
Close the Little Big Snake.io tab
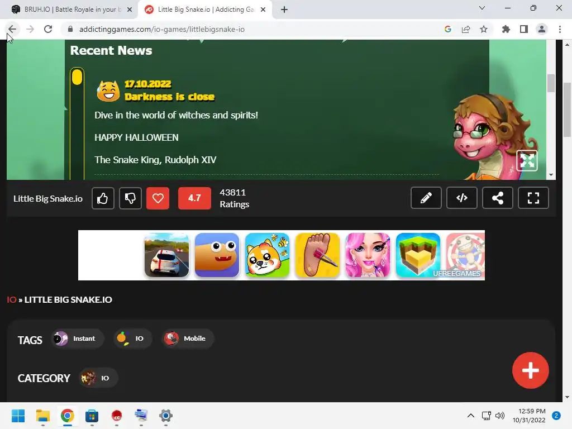263,9
